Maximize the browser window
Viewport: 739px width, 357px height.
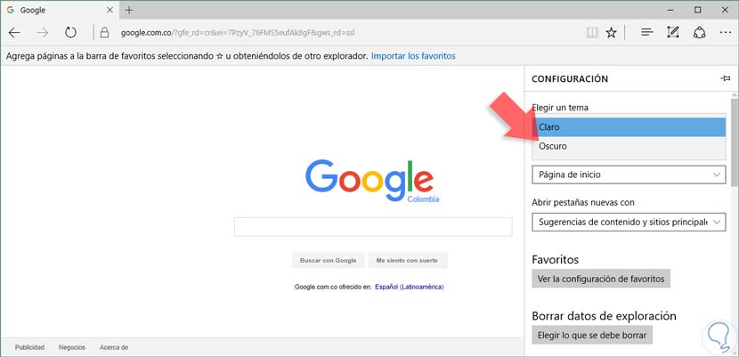[697, 10]
